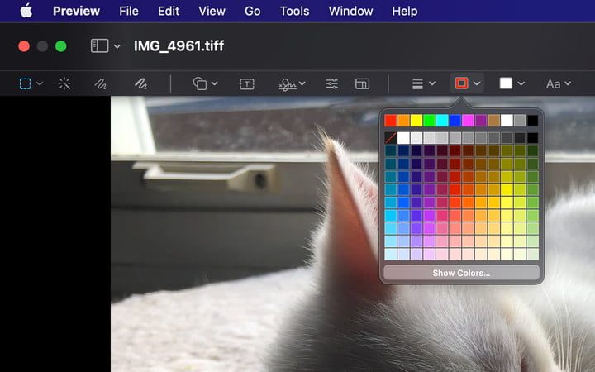The image size is (595, 372).
Task: Choose the Sketch pen tool
Action: click(101, 83)
